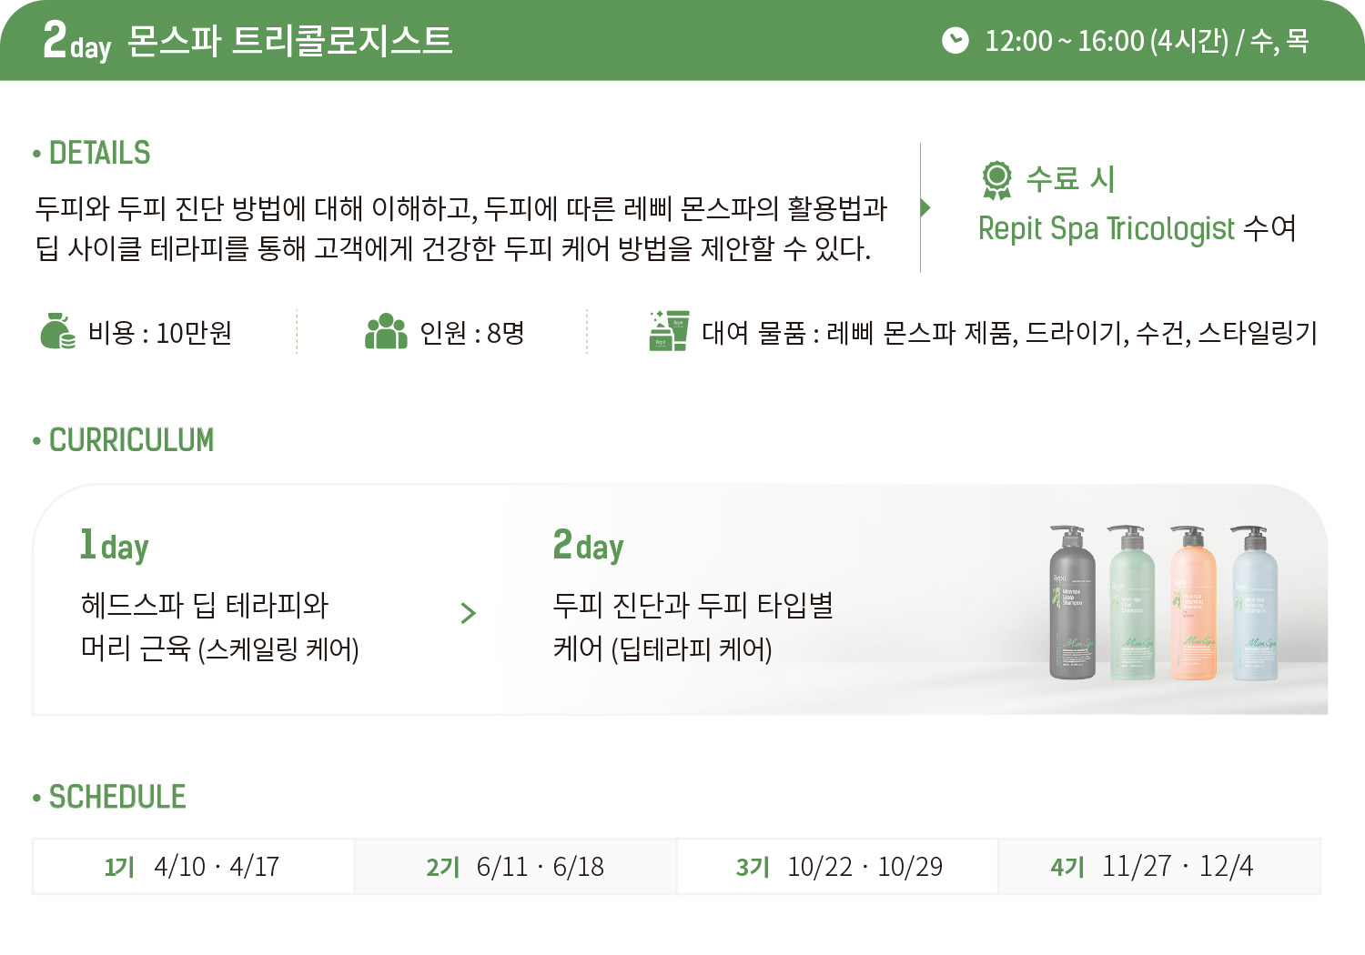Screen dimensions: 1365x955
Task: Click the 1day curriculum heading
Action: (x=115, y=546)
